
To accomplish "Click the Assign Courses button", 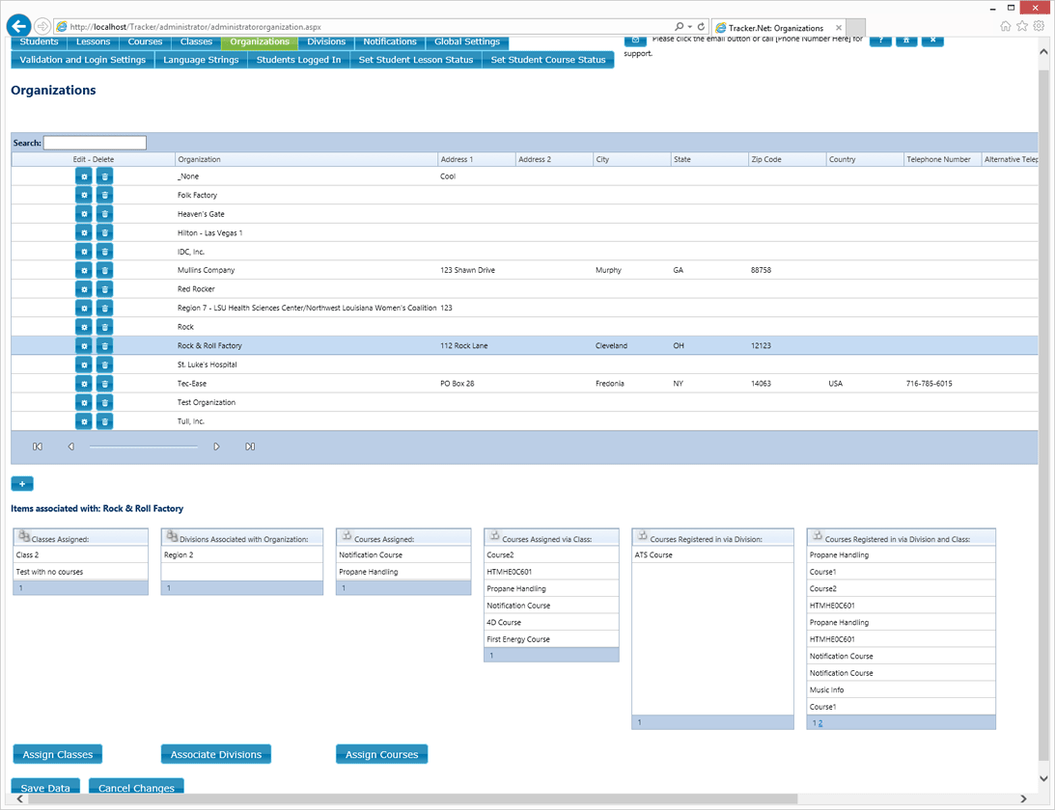I will (x=382, y=755).
